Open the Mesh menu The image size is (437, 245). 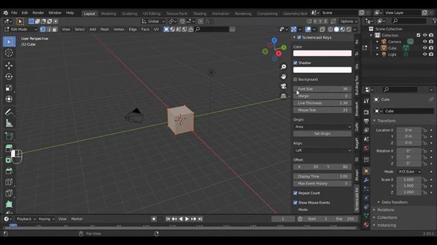[x=104, y=29]
